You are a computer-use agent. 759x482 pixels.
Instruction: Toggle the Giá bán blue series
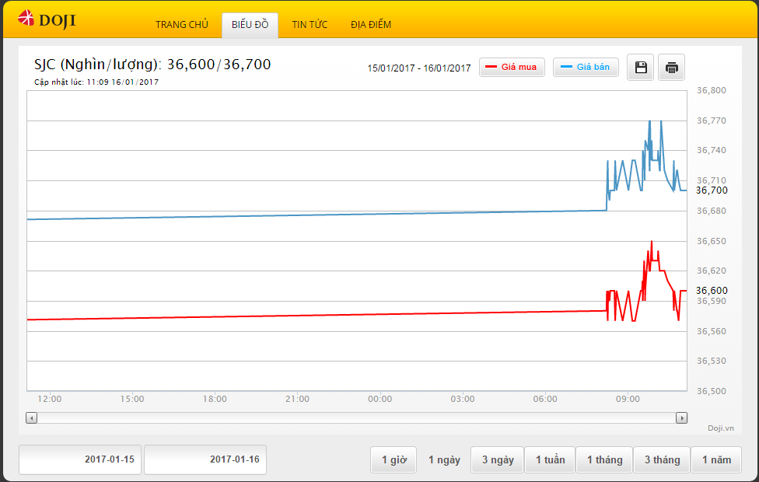[586, 68]
